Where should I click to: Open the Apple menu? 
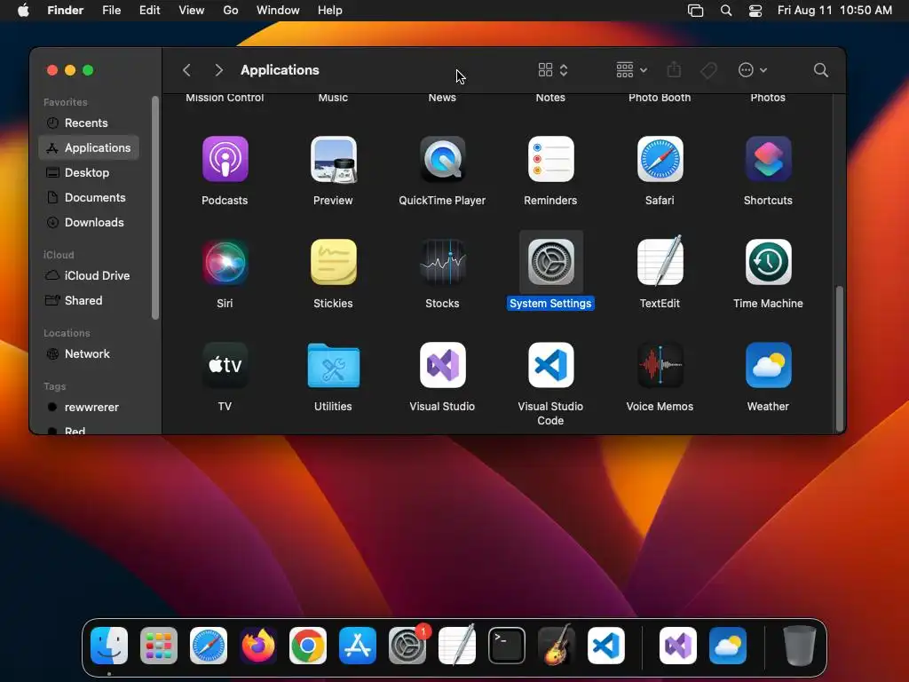tap(23, 11)
